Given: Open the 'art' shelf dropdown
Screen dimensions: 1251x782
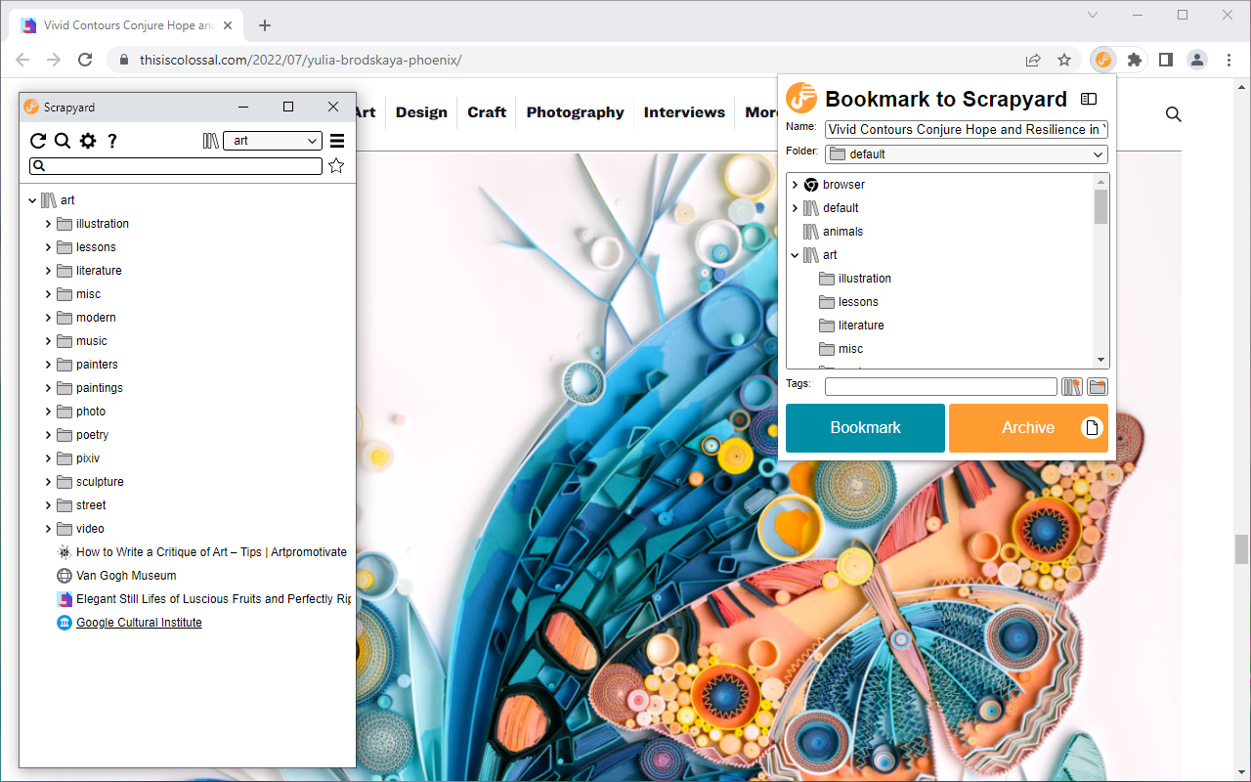Looking at the screenshot, I should click(273, 140).
